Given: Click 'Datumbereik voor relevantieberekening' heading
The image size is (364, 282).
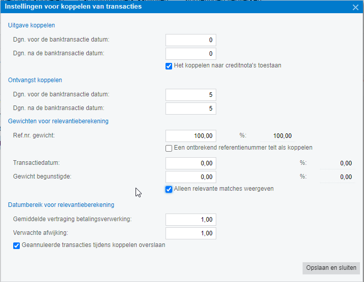Looking at the screenshot, I should click(x=61, y=205).
